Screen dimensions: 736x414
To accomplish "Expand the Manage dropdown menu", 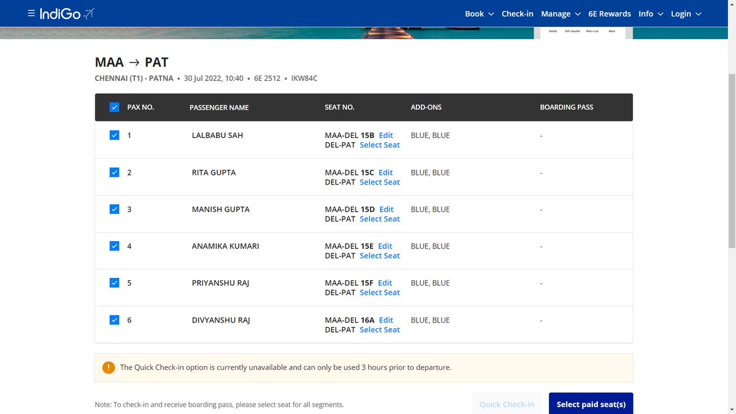I will point(561,13).
